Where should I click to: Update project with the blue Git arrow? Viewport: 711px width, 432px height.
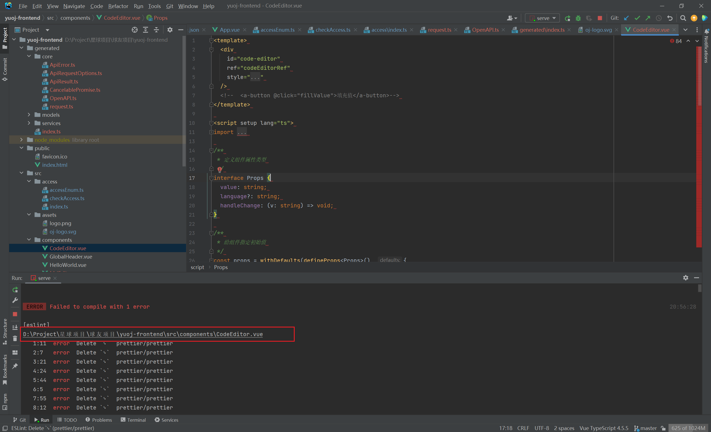pos(627,18)
